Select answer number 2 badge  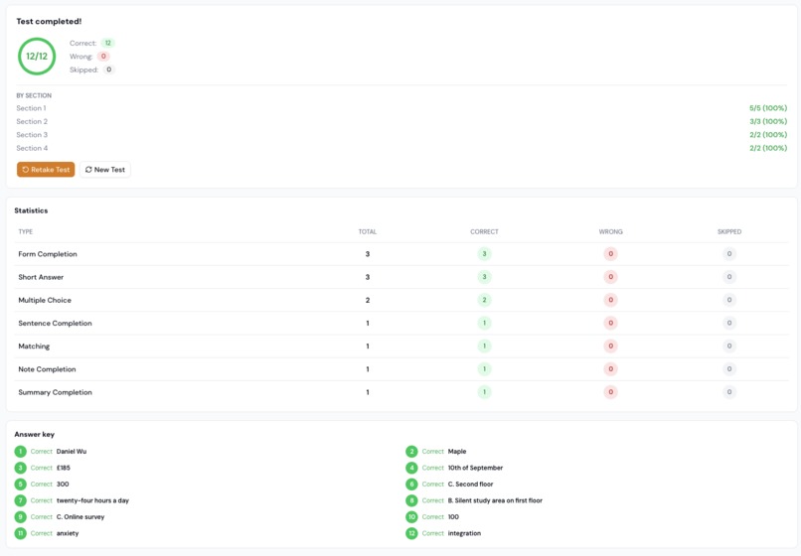point(411,452)
